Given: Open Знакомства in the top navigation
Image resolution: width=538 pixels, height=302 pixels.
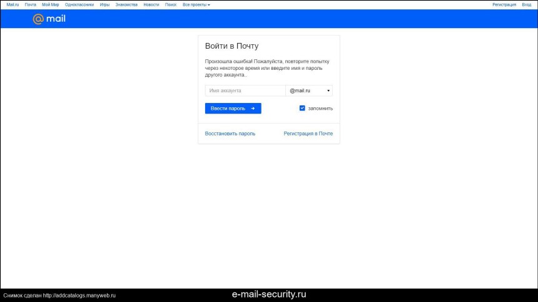Looking at the screenshot, I should click(126, 5).
